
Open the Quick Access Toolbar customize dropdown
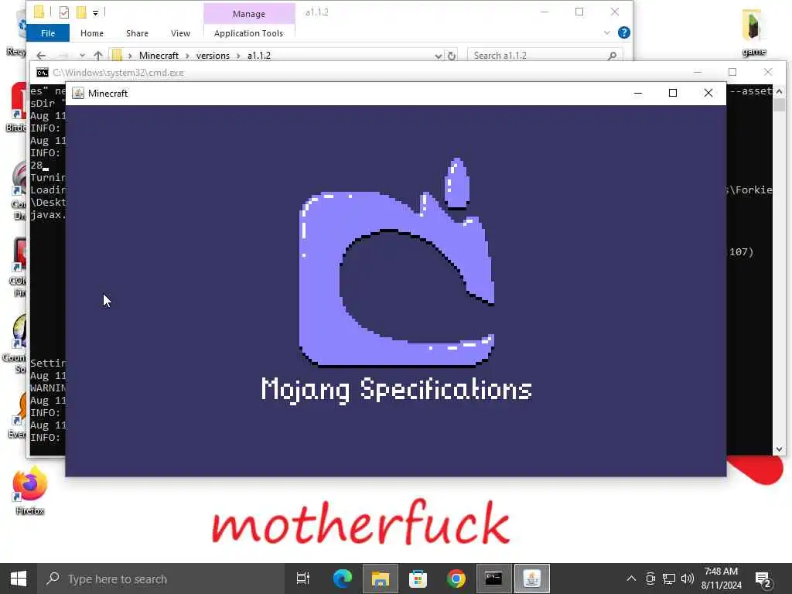95,12
